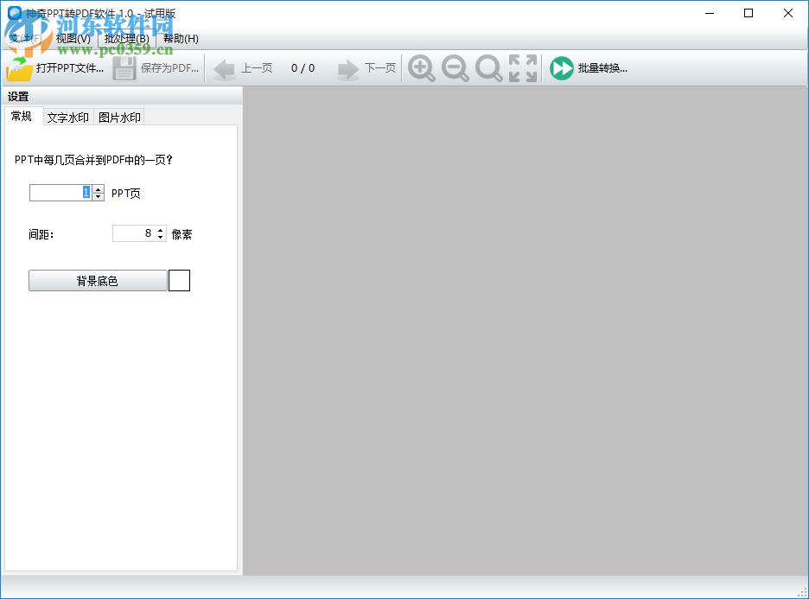This screenshot has height=599, width=809.
Task: Open the 视图(V) menu
Action: click(x=73, y=39)
